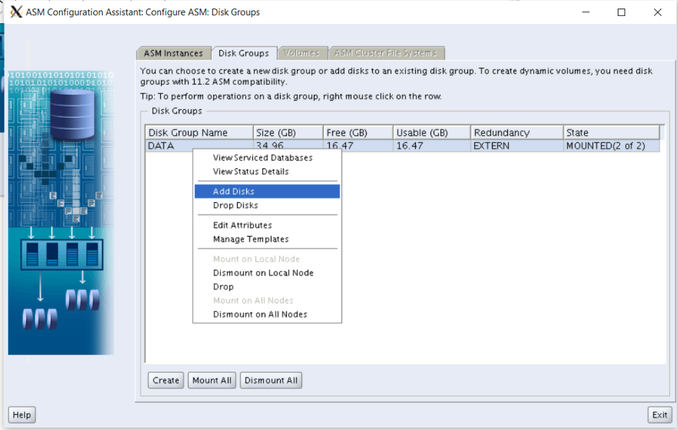Open View Serviced Databases menu entry

click(x=263, y=158)
